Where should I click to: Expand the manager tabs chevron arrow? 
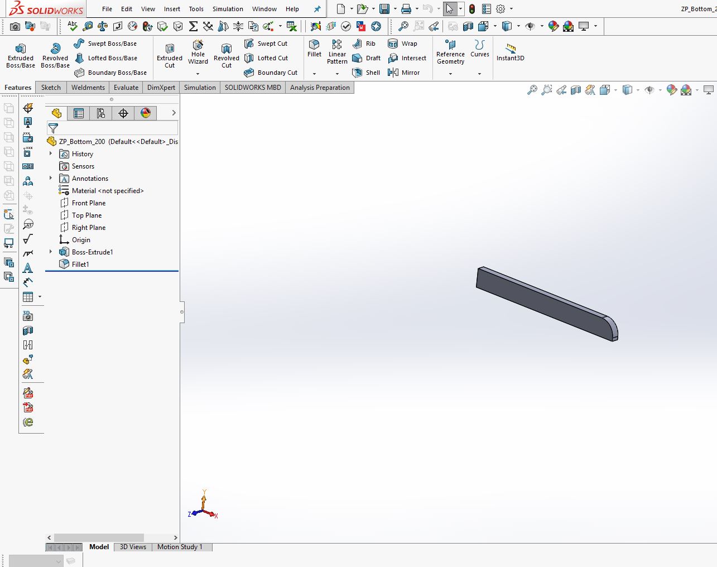pyautogui.click(x=174, y=113)
